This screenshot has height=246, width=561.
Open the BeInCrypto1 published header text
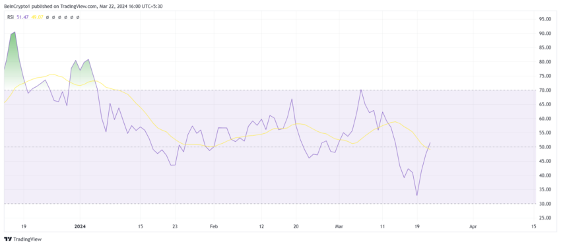[83, 7]
